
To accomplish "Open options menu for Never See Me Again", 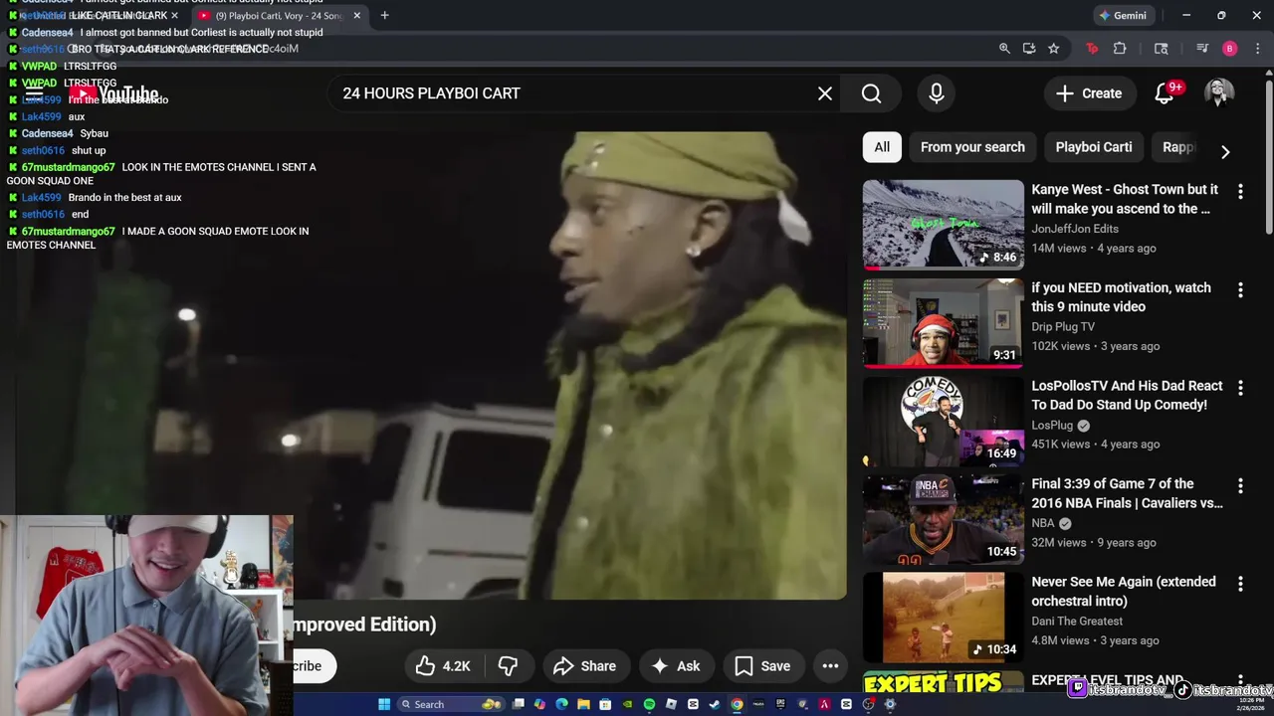I will click(1240, 585).
